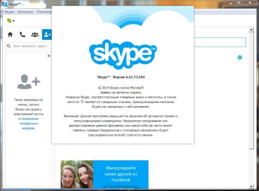Open the status dropdown next to online icon

(13, 21)
